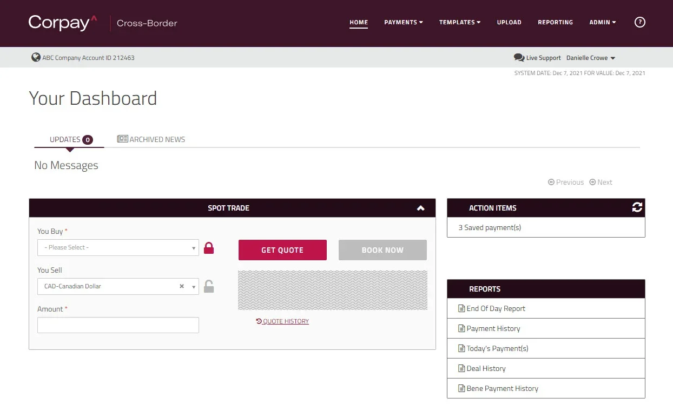Click the ABC Company Account ID text
The width and height of the screenshot is (673, 412).
(88, 58)
